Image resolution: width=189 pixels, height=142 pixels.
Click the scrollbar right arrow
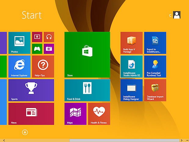pos(182,140)
